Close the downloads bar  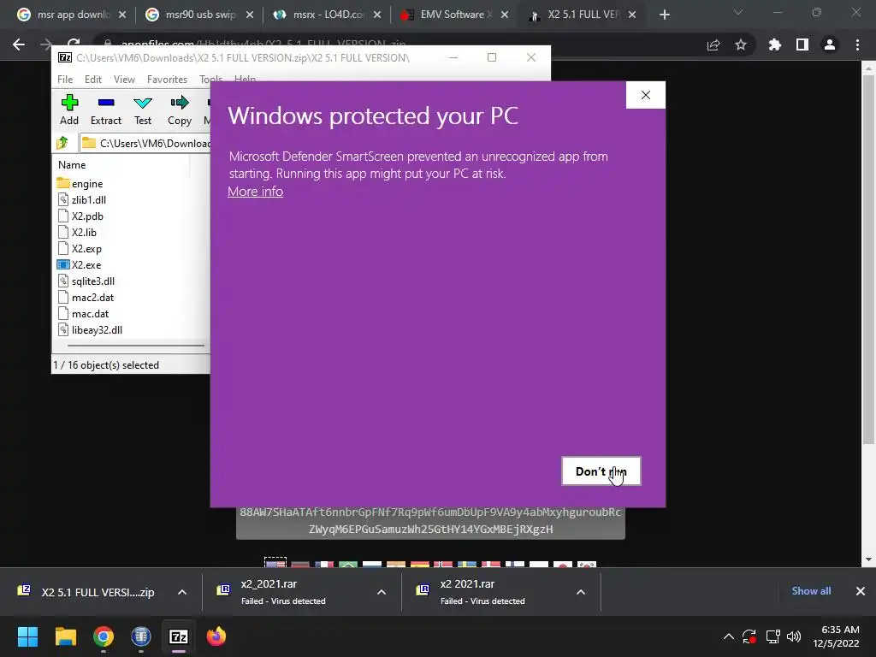coord(861,591)
